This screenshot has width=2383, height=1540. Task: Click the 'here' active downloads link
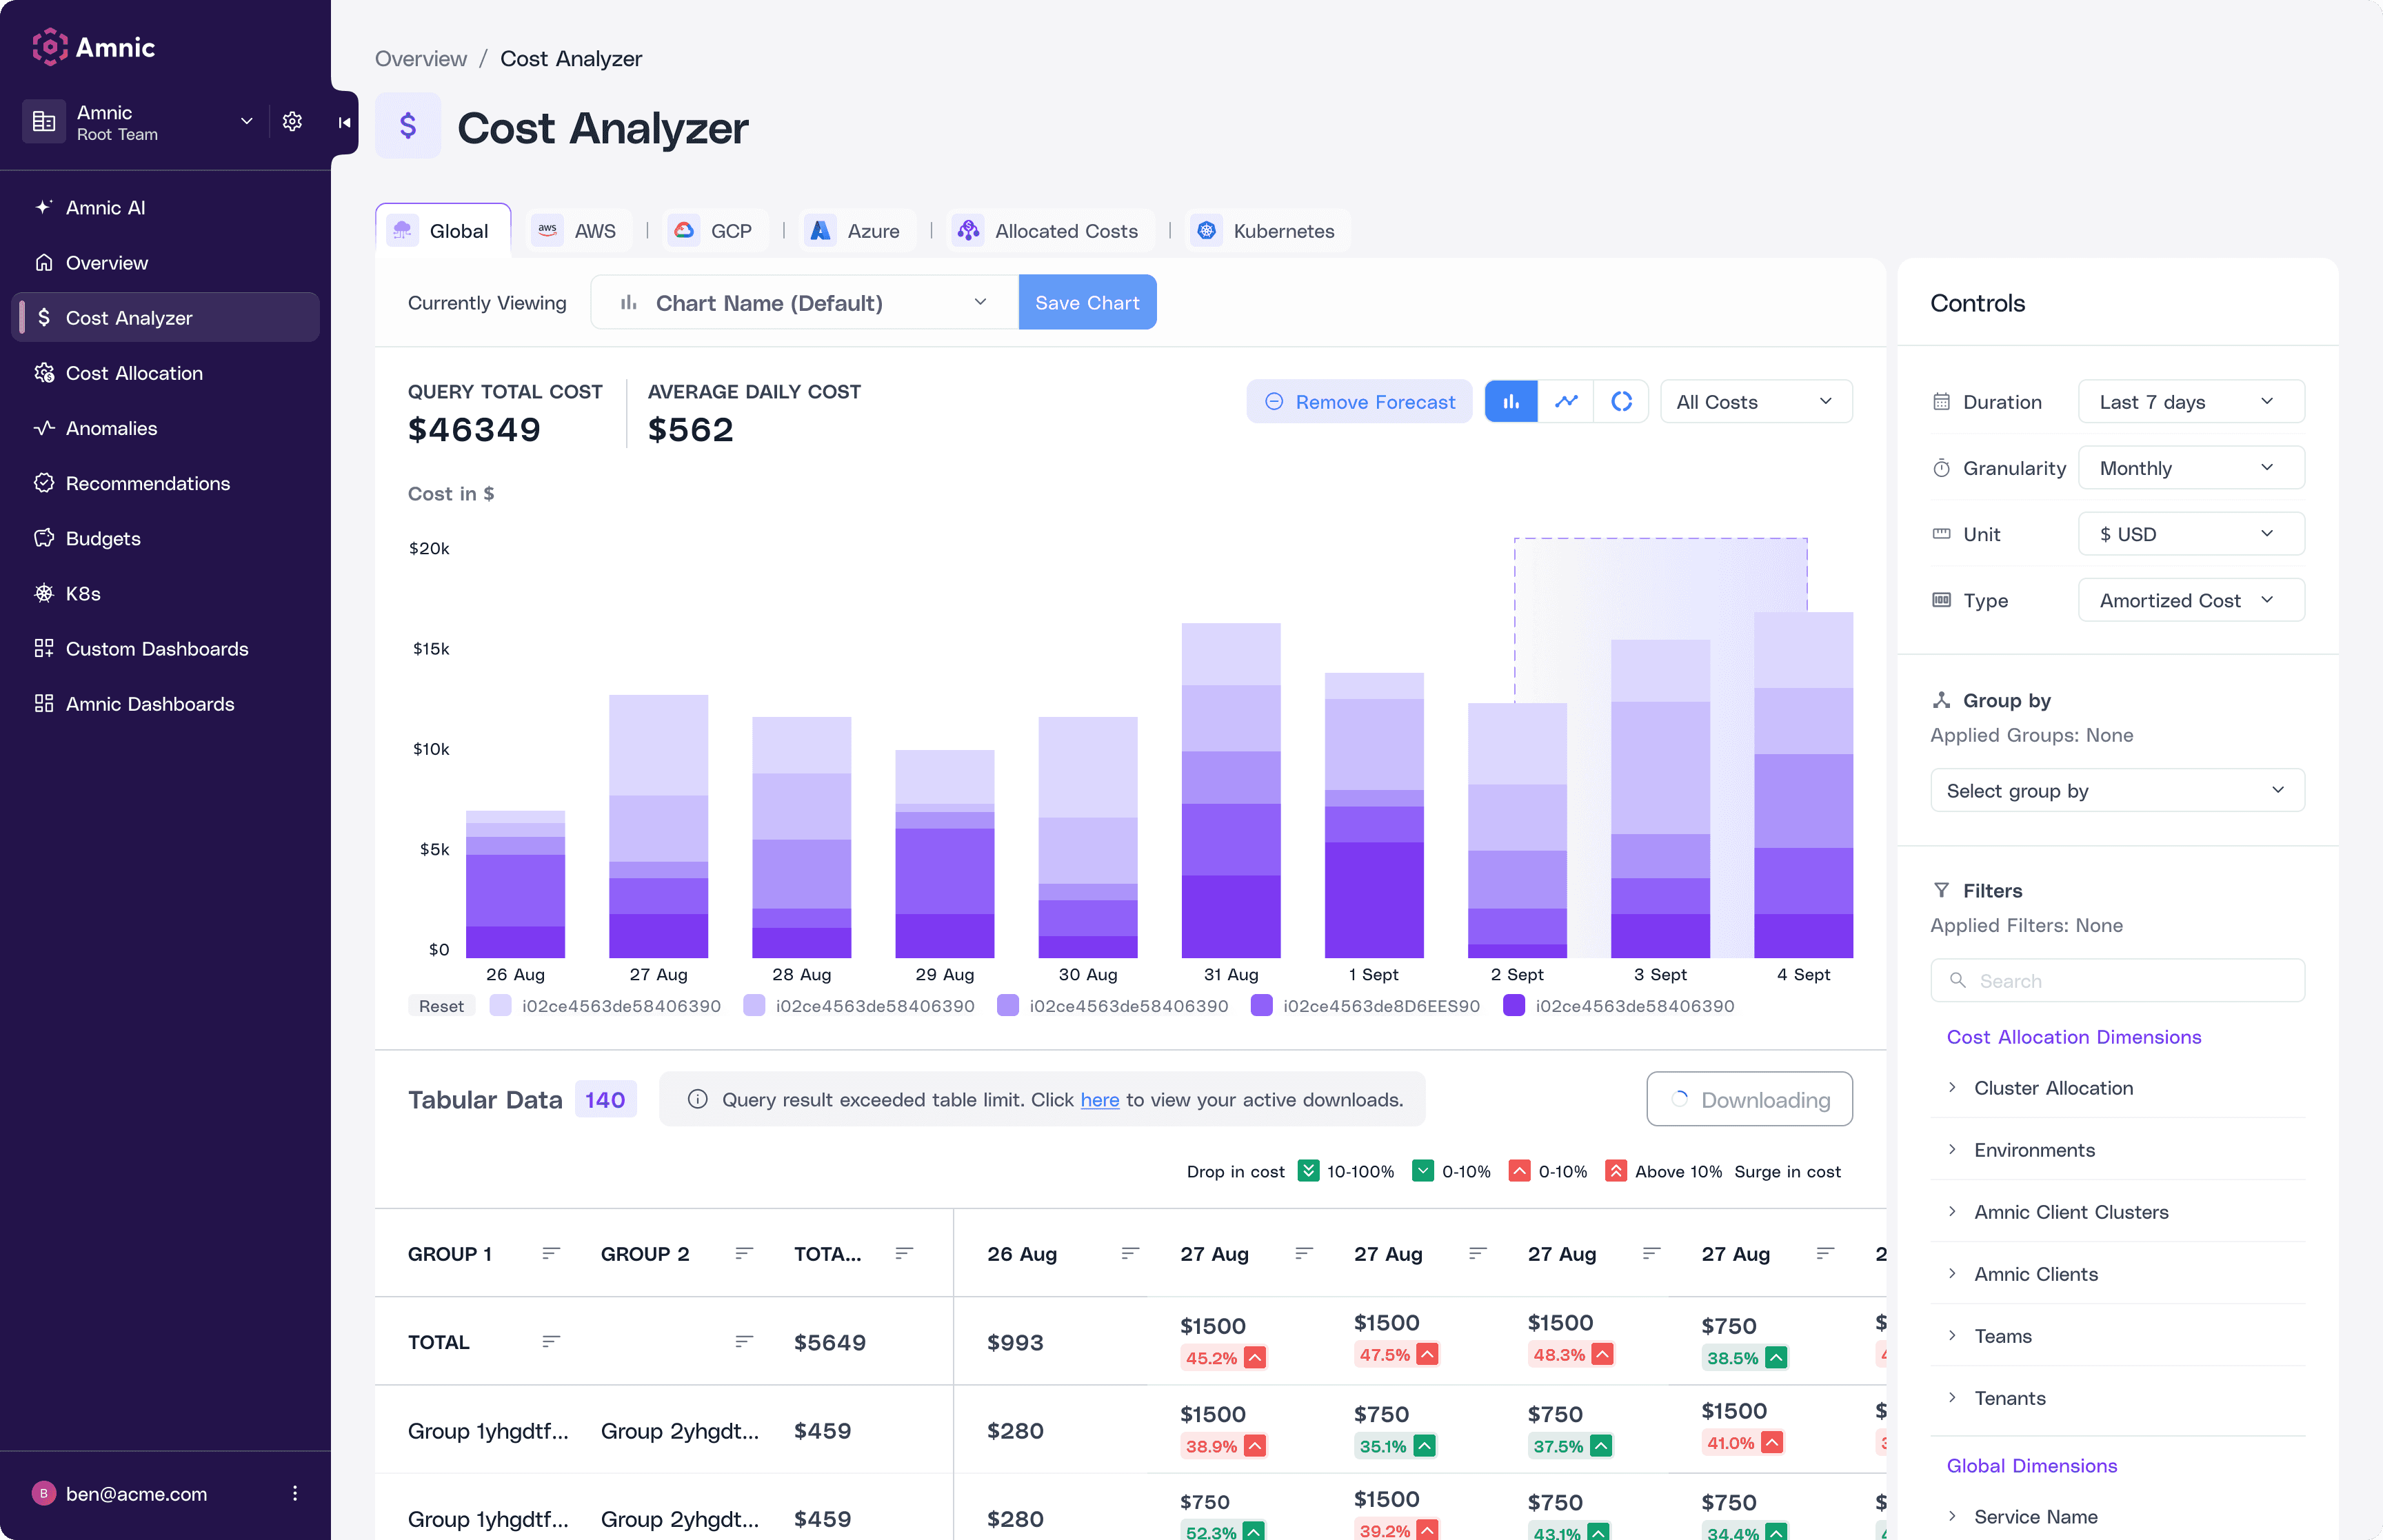click(x=1099, y=1099)
